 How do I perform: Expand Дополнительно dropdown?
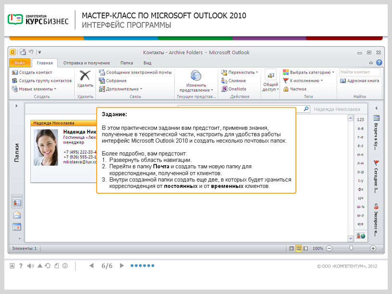pos(120,89)
